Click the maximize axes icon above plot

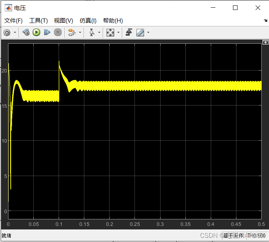click(x=265, y=42)
